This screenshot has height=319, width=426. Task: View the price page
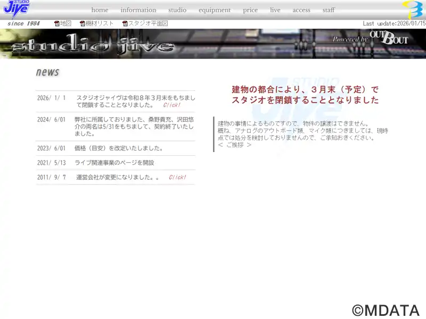click(250, 10)
